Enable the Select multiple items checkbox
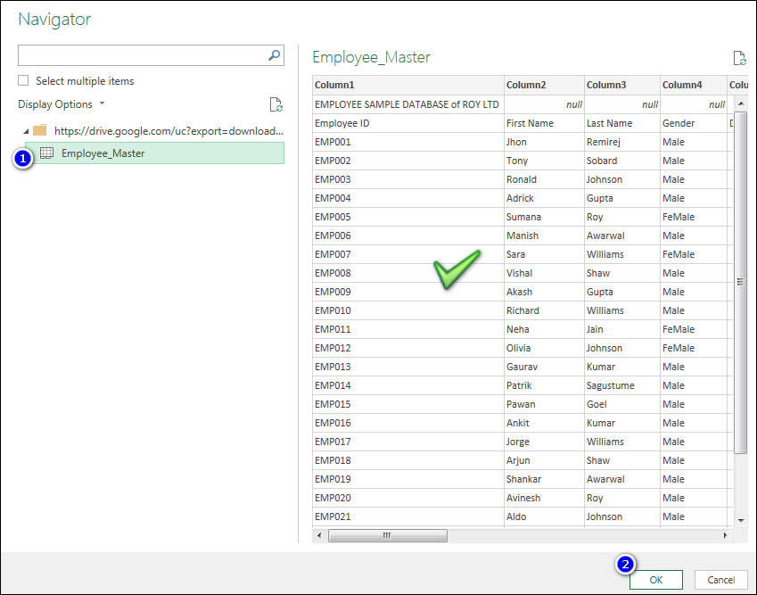The width and height of the screenshot is (757, 595). (x=22, y=80)
